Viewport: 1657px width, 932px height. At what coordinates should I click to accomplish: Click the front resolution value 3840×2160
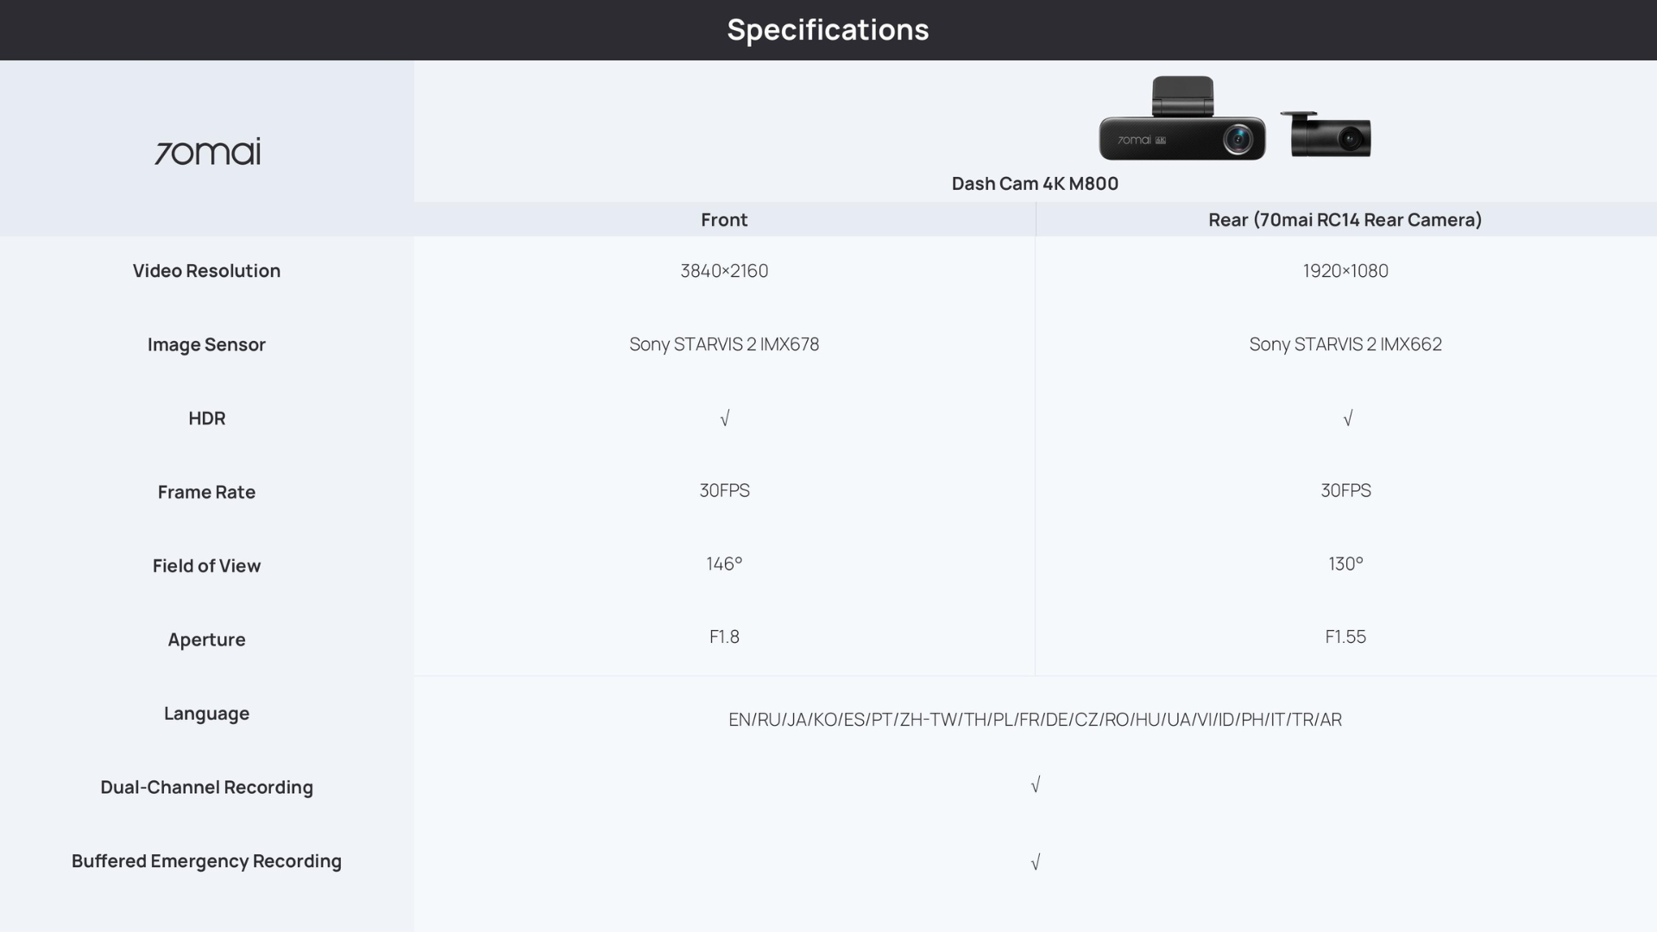point(724,271)
